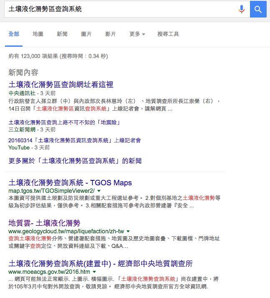This screenshot has width=270, height=298.
Task: Open the 地質雲- 土壤液化潛勢 result
Action: 45,223
